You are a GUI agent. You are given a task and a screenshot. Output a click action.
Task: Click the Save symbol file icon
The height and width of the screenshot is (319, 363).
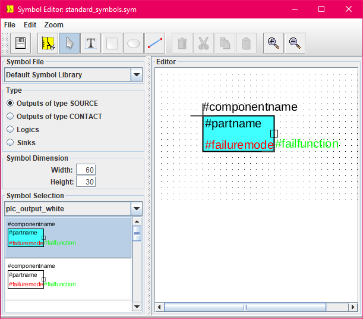point(21,43)
